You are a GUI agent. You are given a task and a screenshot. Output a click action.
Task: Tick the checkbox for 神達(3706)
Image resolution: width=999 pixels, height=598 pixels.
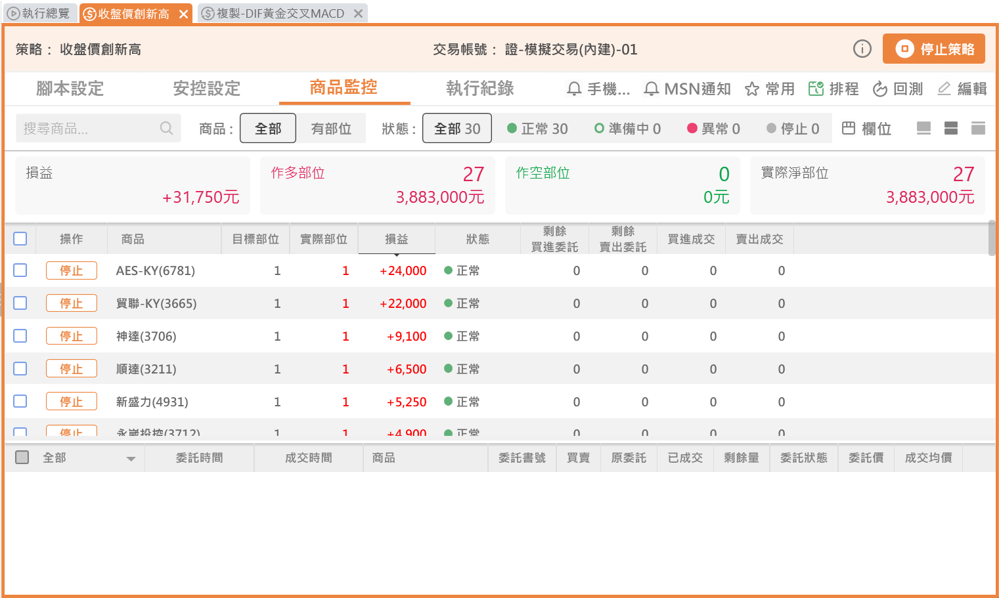point(20,335)
